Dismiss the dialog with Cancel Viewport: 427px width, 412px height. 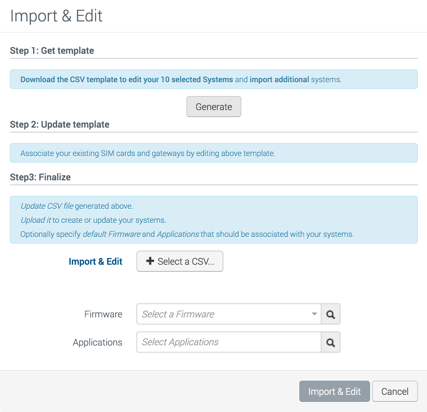coord(395,391)
